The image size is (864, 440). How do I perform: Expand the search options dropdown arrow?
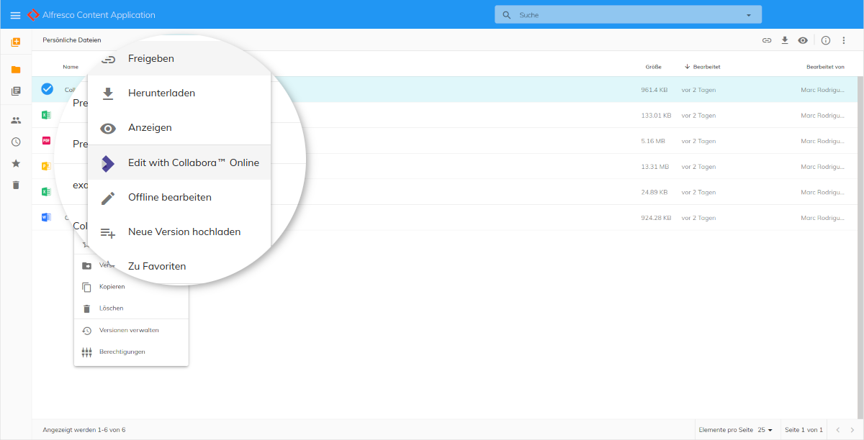click(748, 15)
